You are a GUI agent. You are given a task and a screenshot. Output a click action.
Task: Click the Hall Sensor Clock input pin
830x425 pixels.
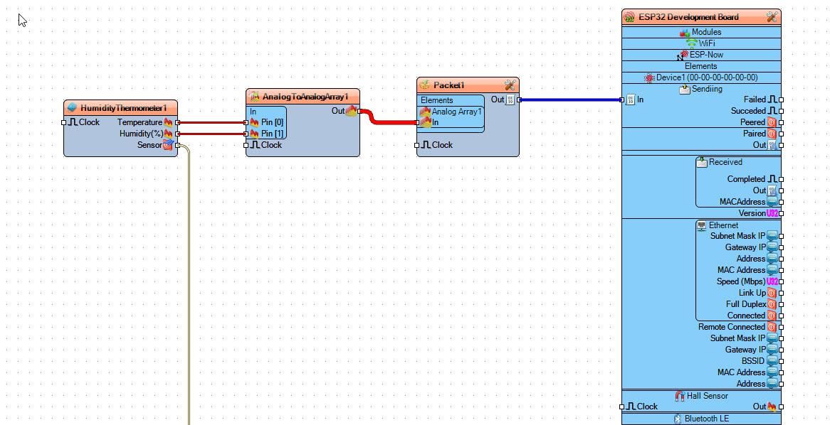(622, 407)
